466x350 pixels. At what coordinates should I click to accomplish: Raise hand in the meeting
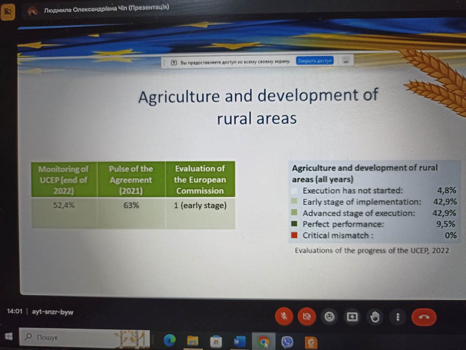point(375,317)
